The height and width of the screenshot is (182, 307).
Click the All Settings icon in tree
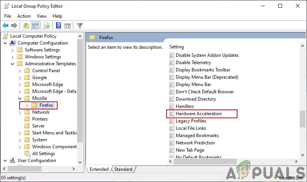point(27,154)
